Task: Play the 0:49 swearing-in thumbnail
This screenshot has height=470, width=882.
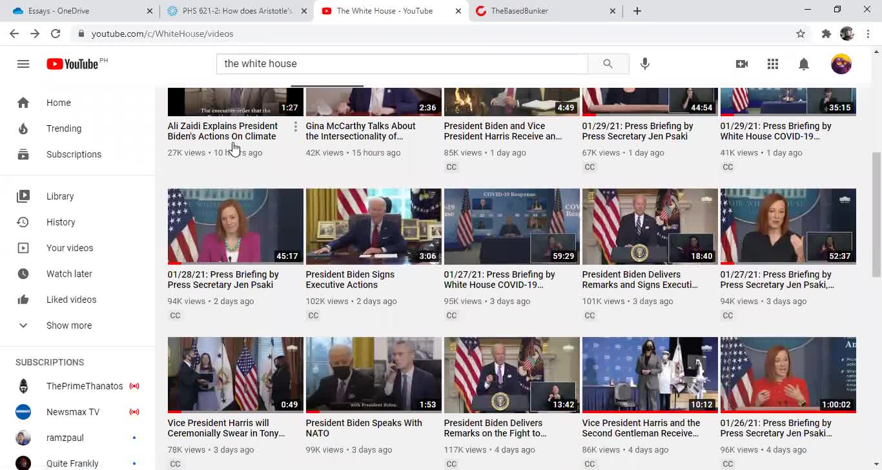Action: [x=236, y=375]
